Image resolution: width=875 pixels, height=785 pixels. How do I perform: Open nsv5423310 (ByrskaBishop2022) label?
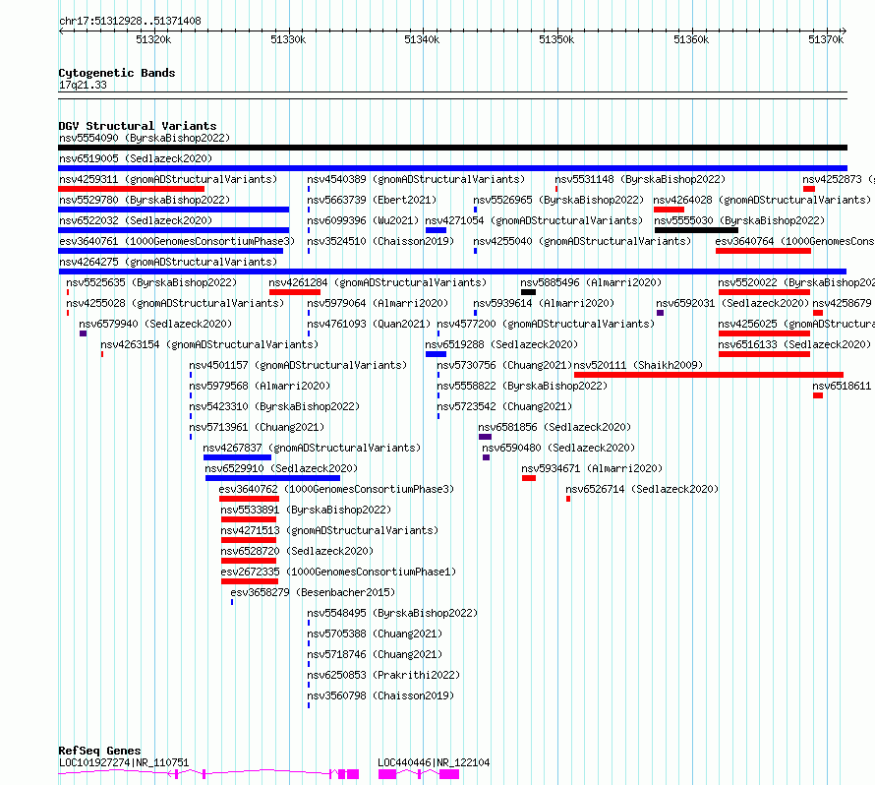tap(274, 406)
